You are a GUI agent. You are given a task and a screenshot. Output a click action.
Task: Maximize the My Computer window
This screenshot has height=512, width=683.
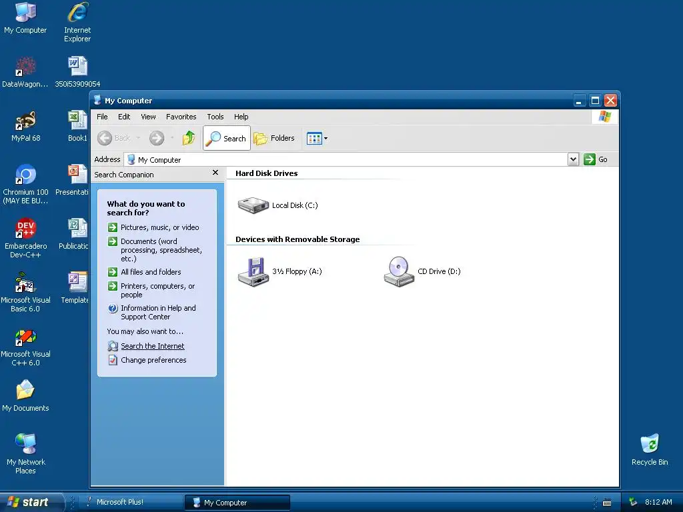click(595, 101)
